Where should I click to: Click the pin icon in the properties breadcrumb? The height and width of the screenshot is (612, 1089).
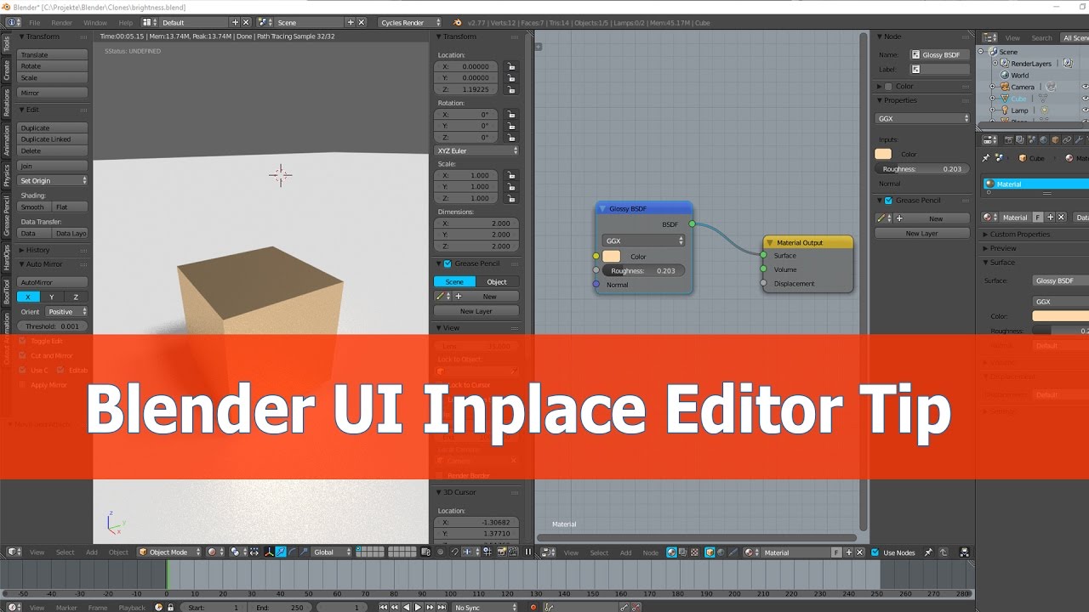click(x=986, y=158)
